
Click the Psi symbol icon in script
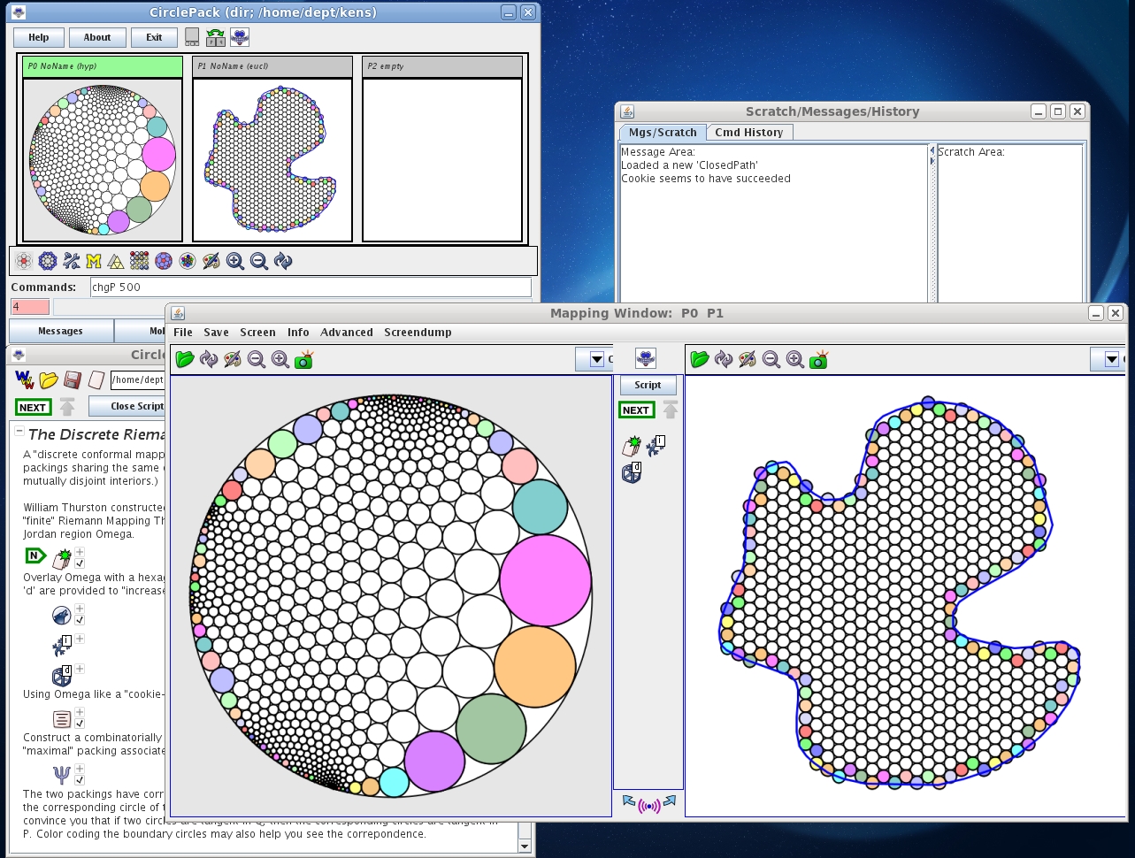coord(61,776)
